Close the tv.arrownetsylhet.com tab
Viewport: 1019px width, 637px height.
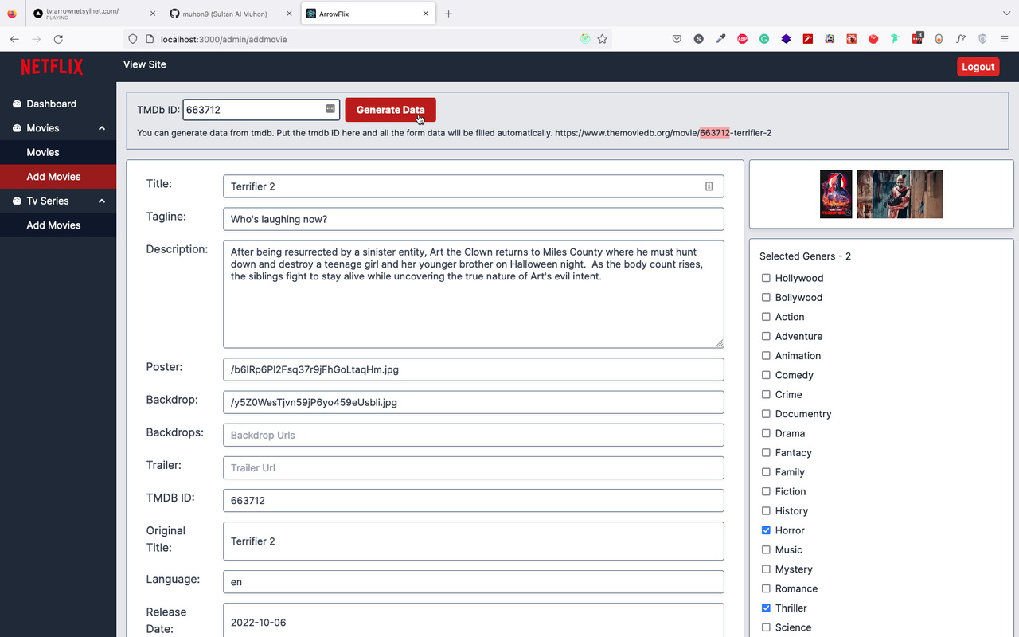[x=153, y=14]
